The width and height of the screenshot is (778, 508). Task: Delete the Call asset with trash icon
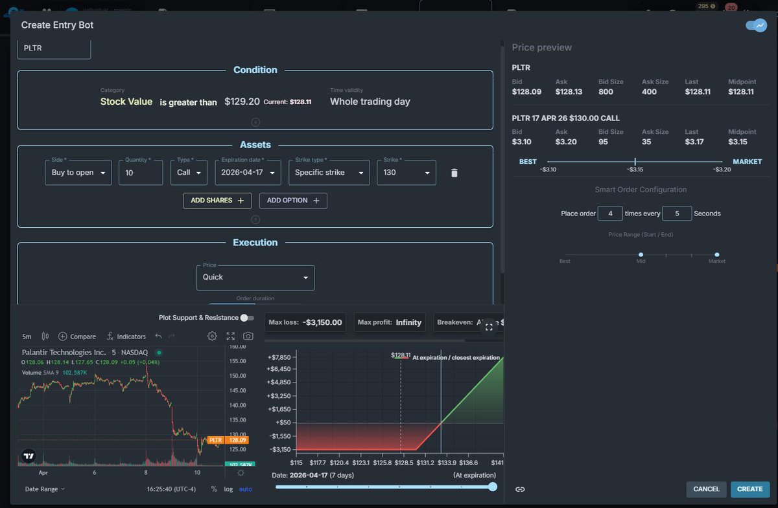[x=454, y=173]
